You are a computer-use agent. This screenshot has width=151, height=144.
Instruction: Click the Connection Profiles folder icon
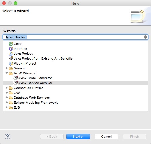click(x=11, y=88)
